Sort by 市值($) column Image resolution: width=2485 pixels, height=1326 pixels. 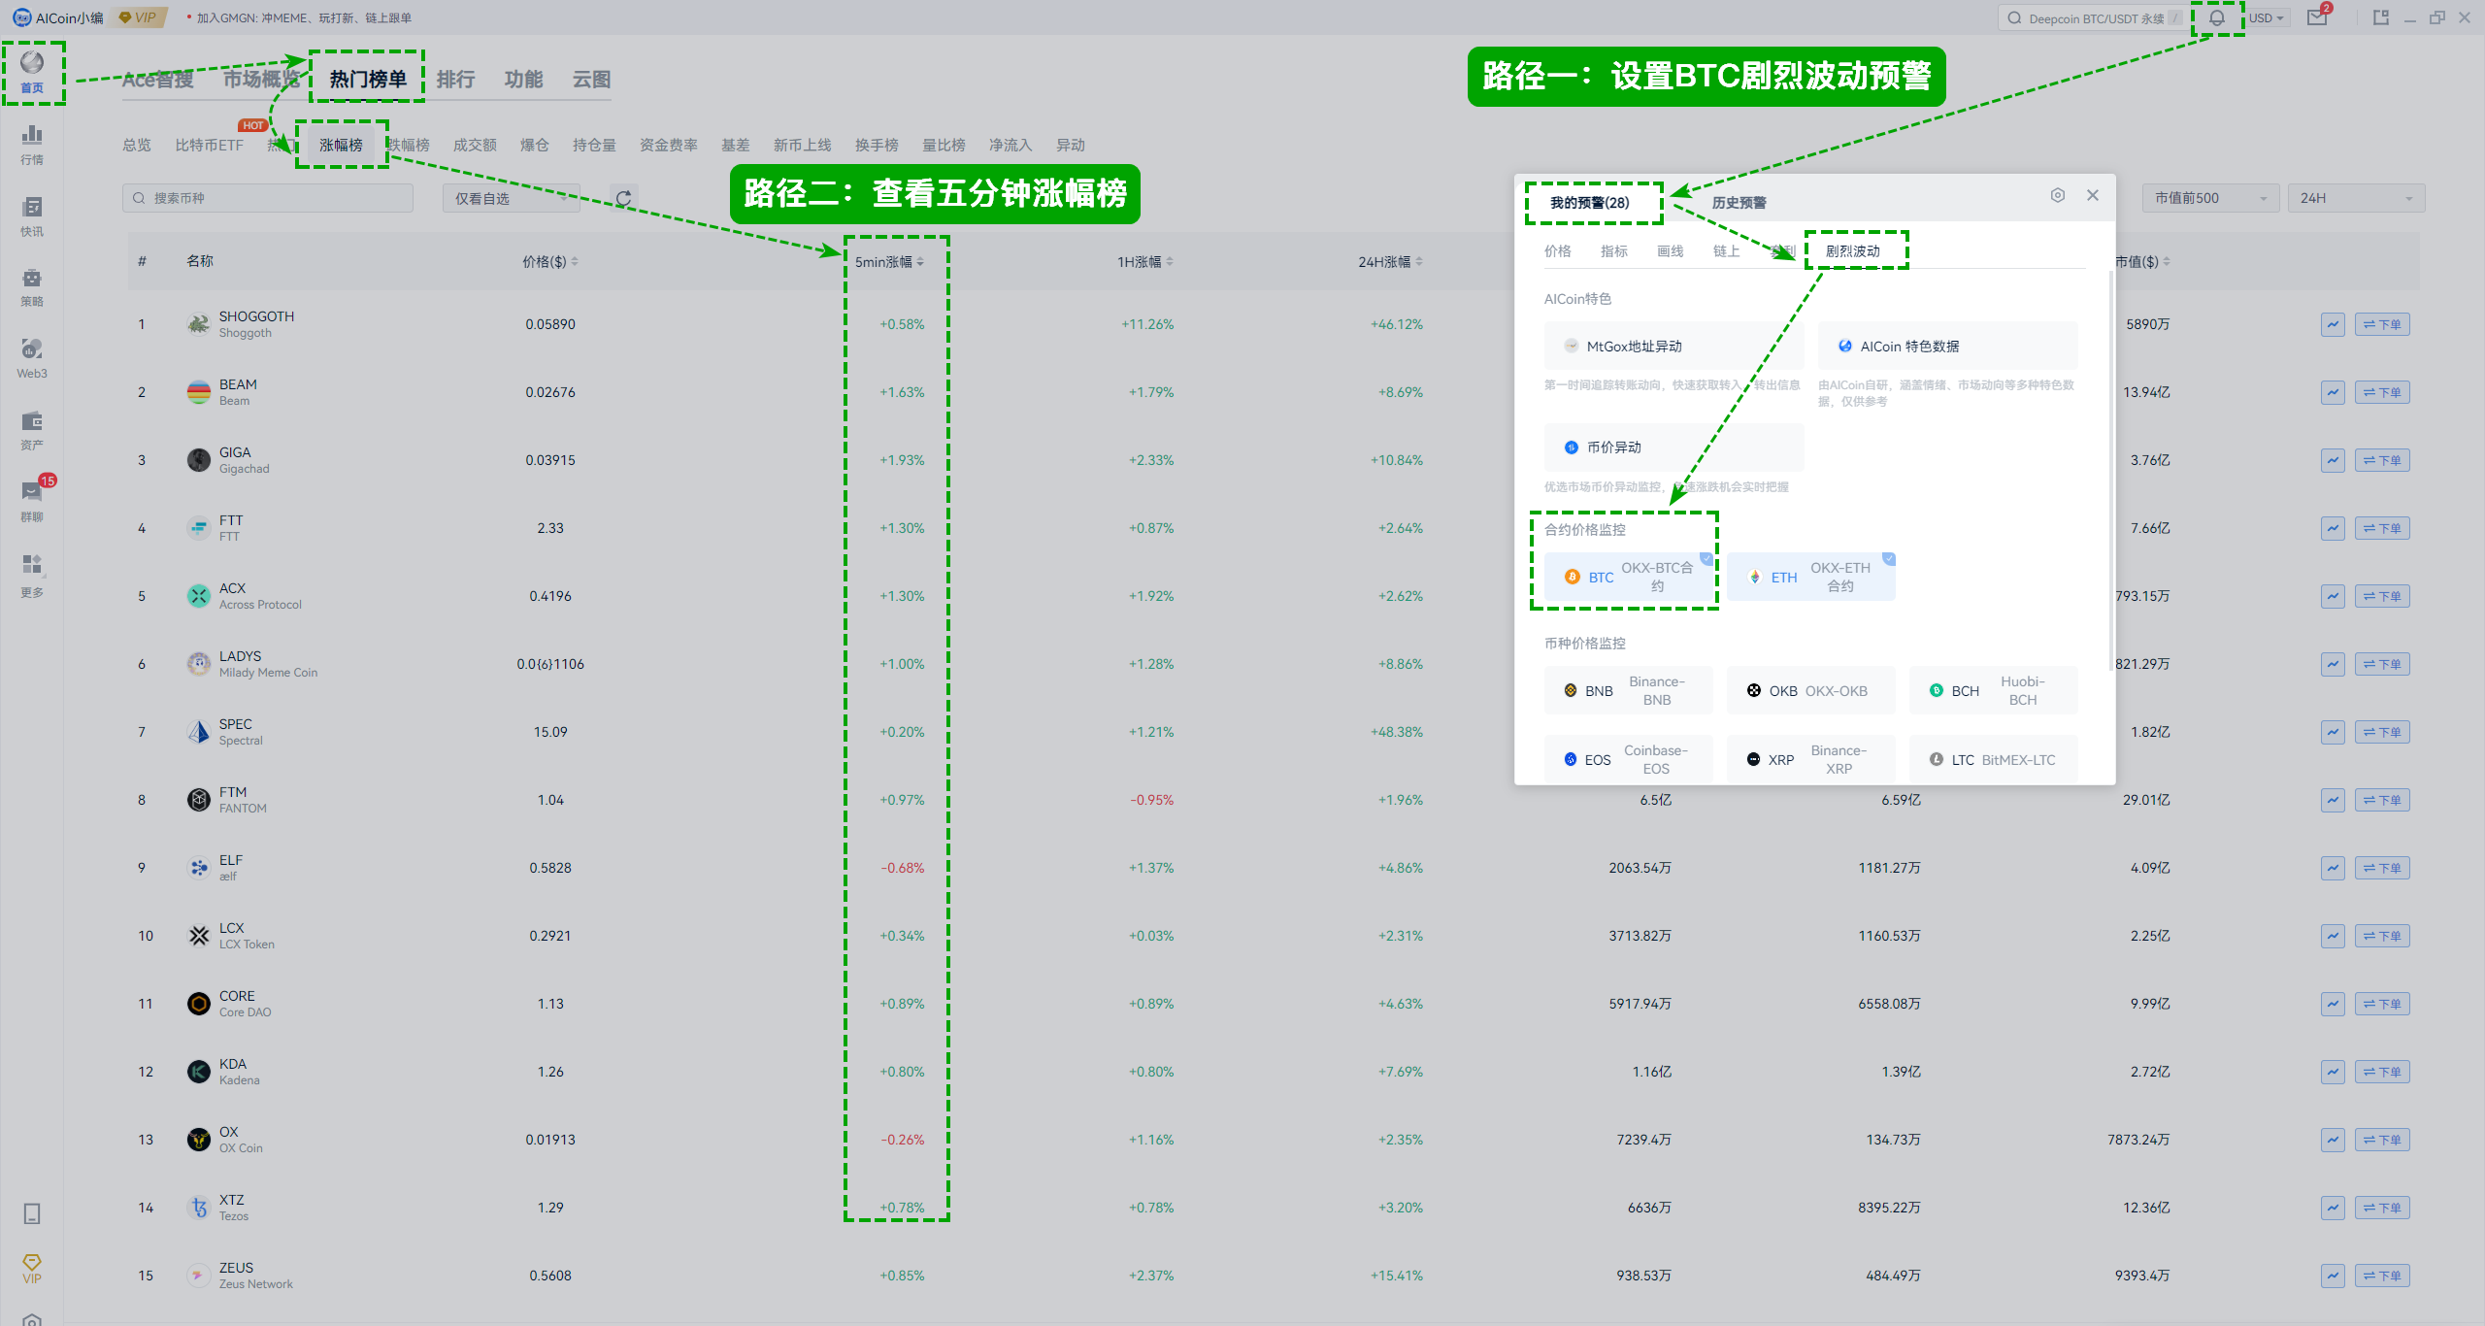point(2142,262)
